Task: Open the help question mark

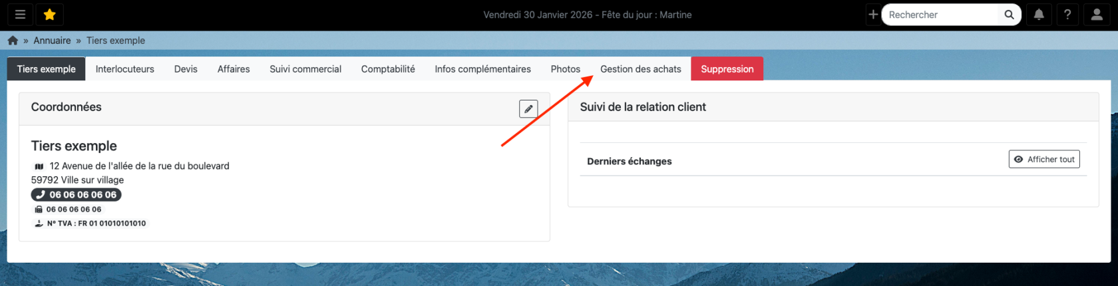Action: pyautogui.click(x=1067, y=14)
